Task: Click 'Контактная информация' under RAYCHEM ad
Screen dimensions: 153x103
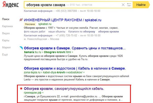Action: coord(38,36)
